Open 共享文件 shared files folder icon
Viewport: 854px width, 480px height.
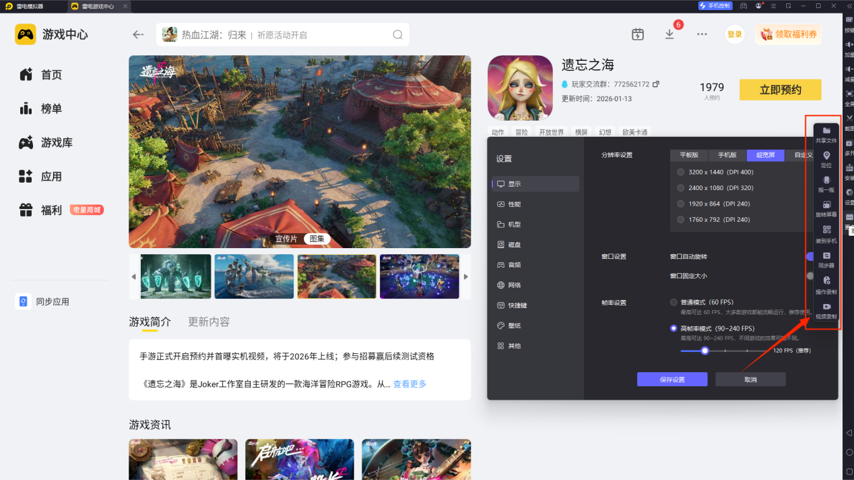coord(826,131)
